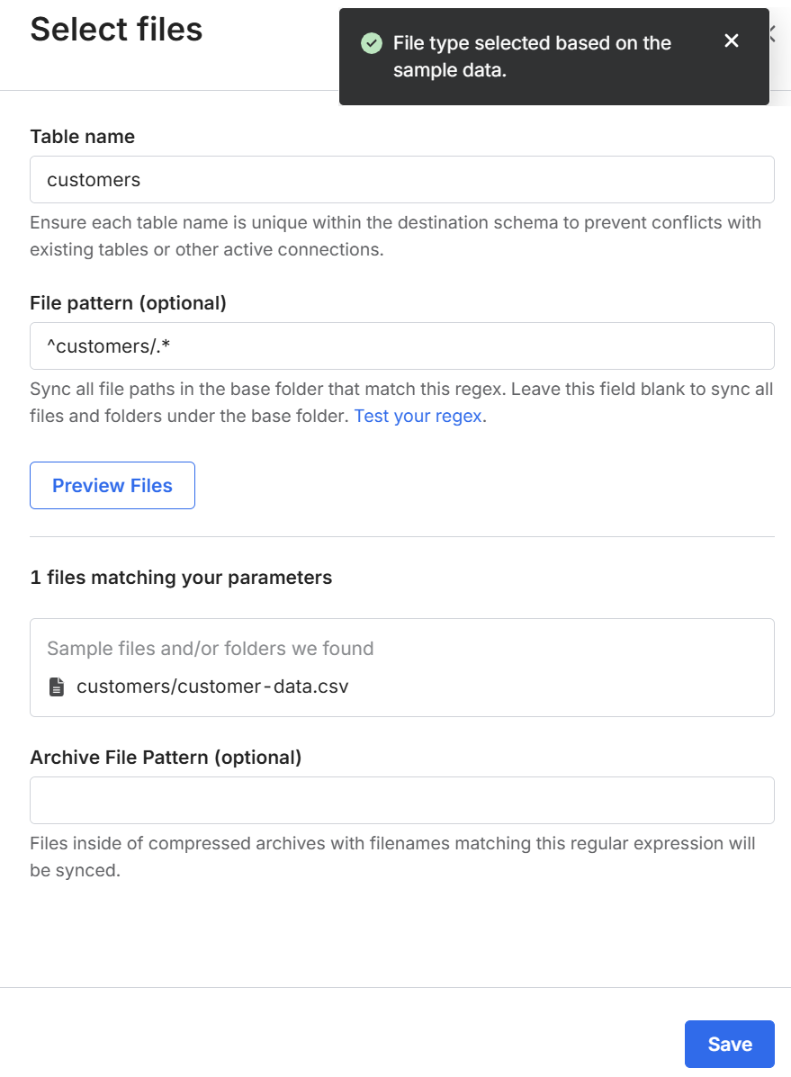The height and width of the screenshot is (1077, 791).
Task: Click the File pattern (optional) label
Action: tap(128, 303)
